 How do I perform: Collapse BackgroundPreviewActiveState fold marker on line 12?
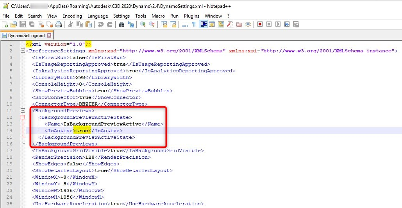pyautogui.click(x=23, y=117)
